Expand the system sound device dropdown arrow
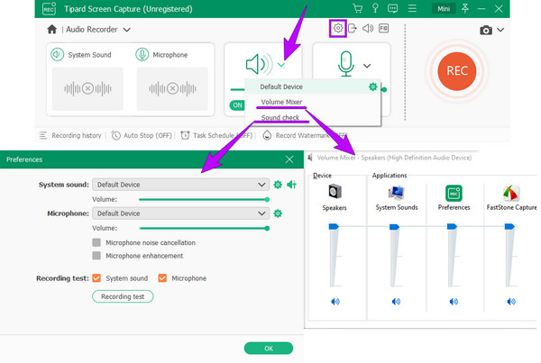This screenshot has height=363, width=541. tap(281, 65)
